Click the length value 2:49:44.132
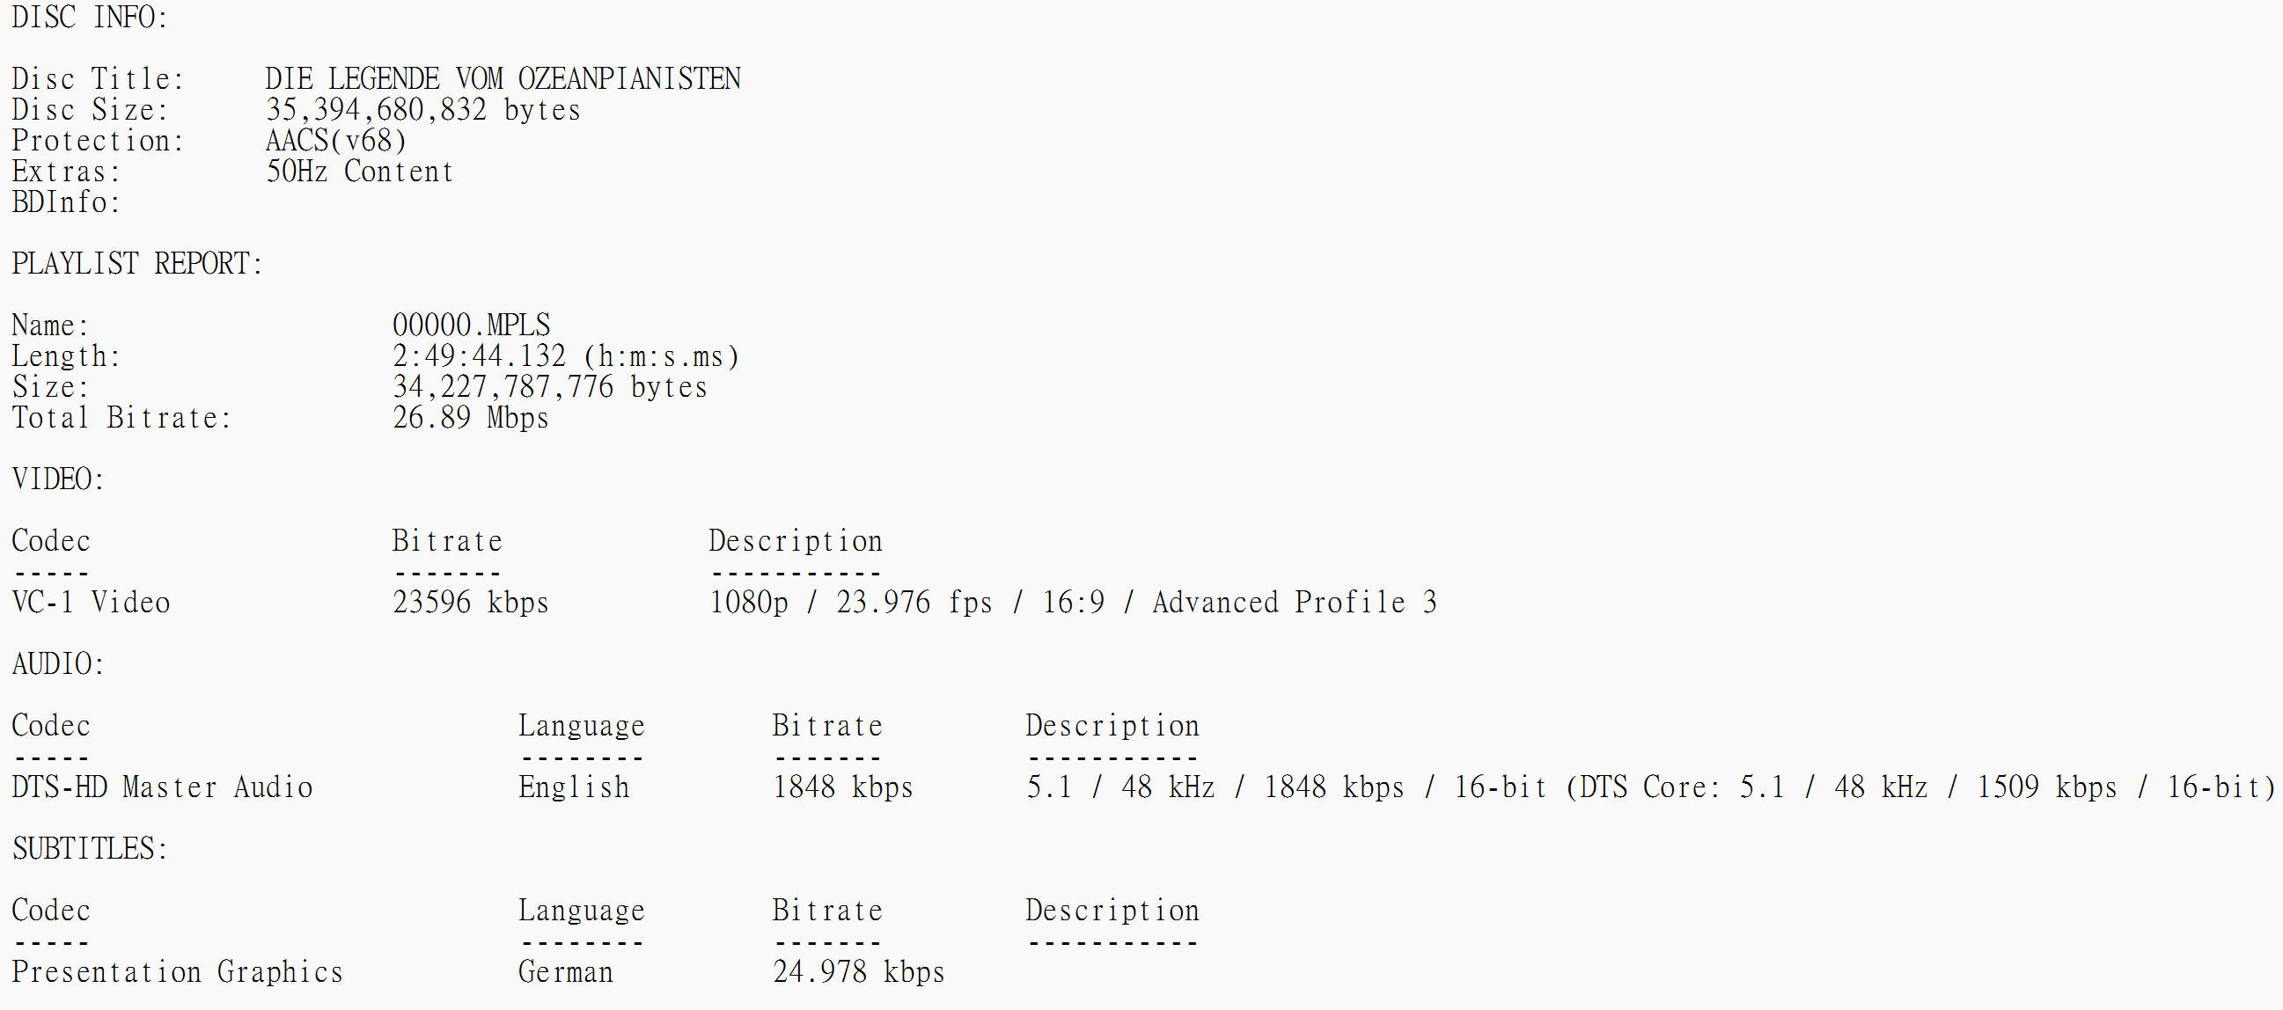Screen dimensions: 2283x1010 [x=479, y=356]
